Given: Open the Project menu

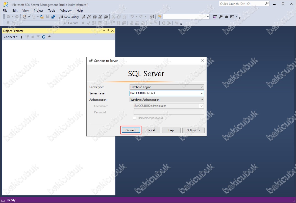Looking at the screenshot, I should coord(38,11).
